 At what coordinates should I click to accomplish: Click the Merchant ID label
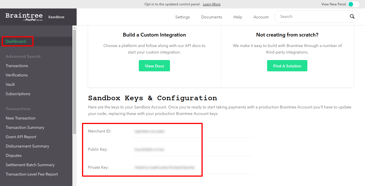pyautogui.click(x=100, y=131)
